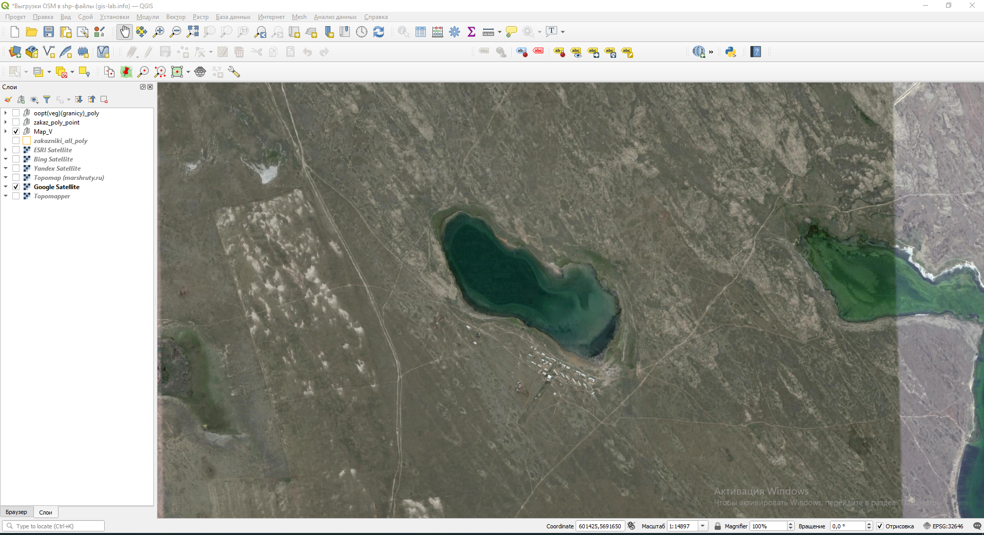Click the New GeoPackage Layer icon
984x535 pixels.
(x=32, y=52)
